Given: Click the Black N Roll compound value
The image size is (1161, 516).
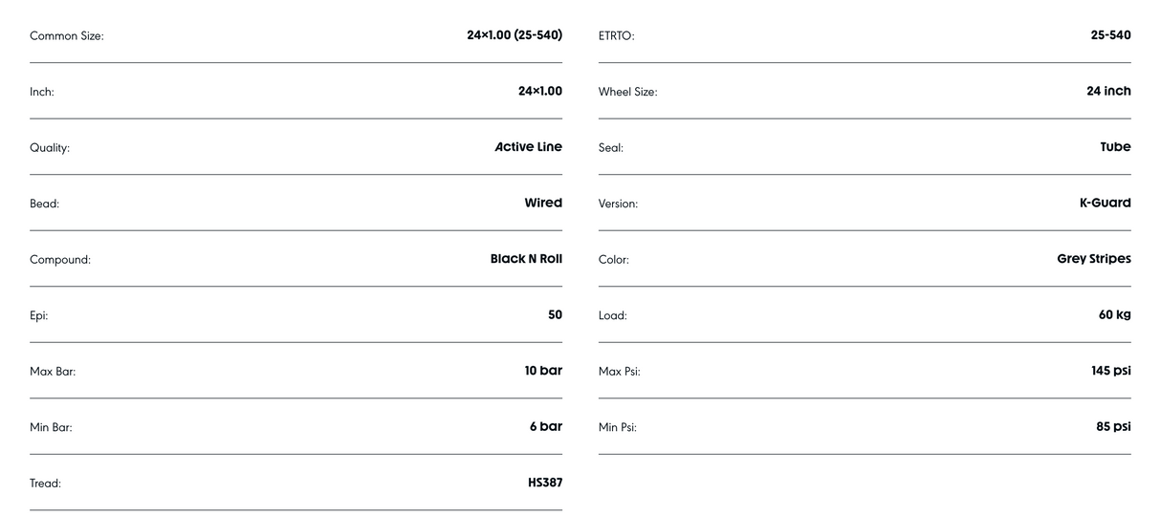Looking at the screenshot, I should (526, 259).
